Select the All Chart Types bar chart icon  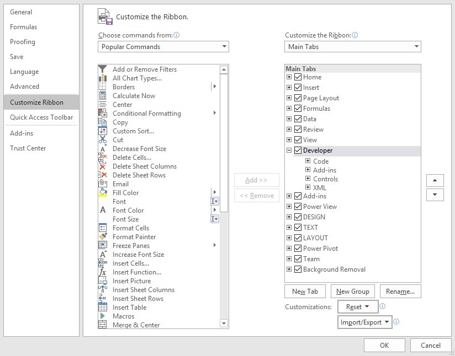pyautogui.click(x=103, y=78)
